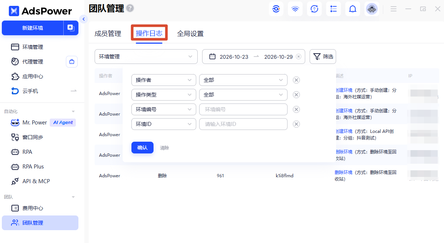The width and height of the screenshot is (444, 243).
Task: Click the calendar icon in date picker
Action: 212,57
